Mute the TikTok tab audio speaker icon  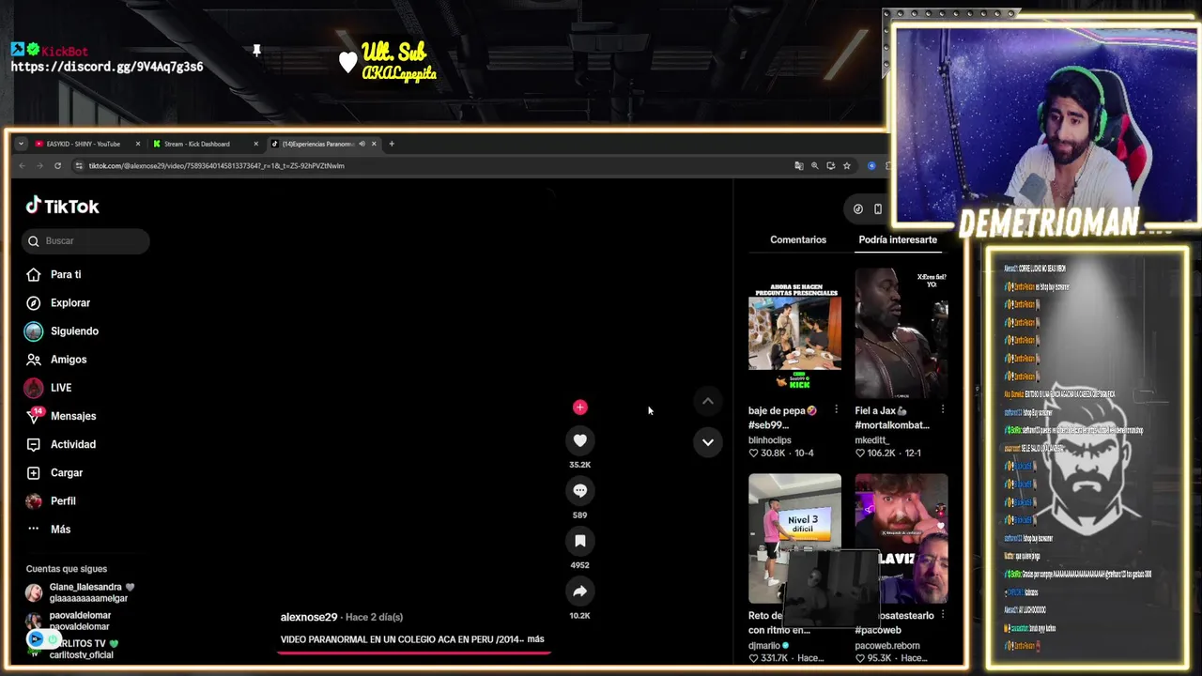click(362, 144)
